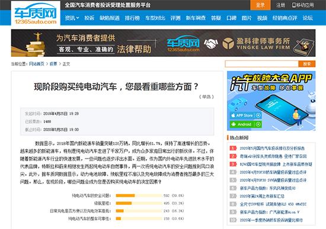Image resolution: width=326 pixels, height=229 pixels.
Task: Click the Android download button
Action: point(246,124)
